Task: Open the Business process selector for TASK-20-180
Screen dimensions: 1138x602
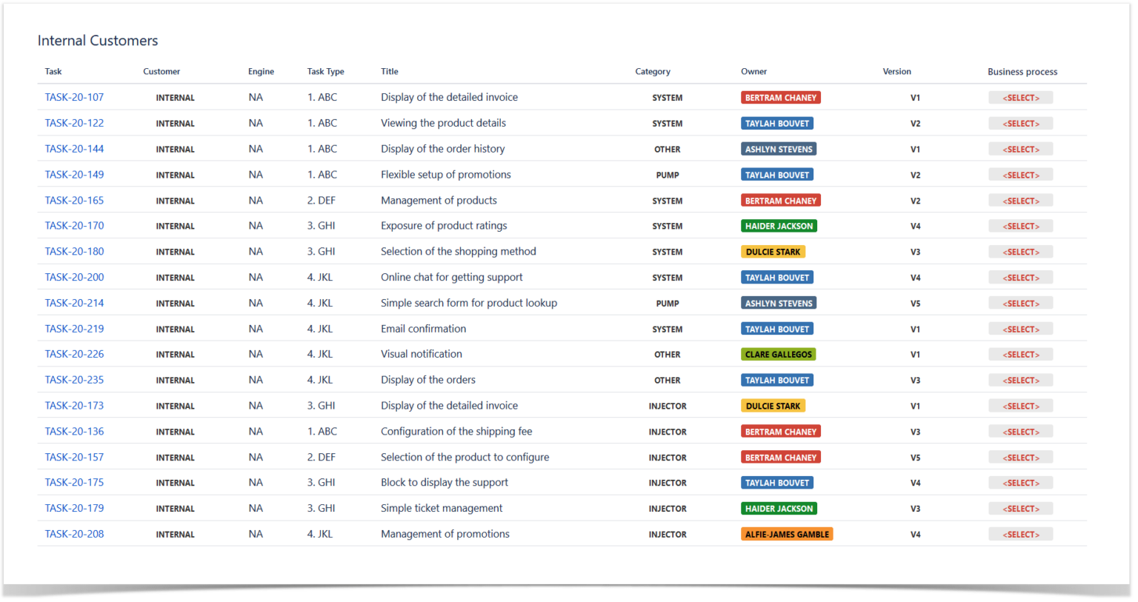Action: point(1021,251)
